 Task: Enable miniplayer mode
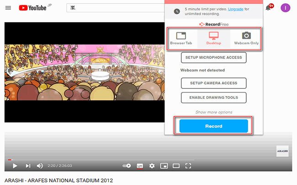click(x=164, y=166)
